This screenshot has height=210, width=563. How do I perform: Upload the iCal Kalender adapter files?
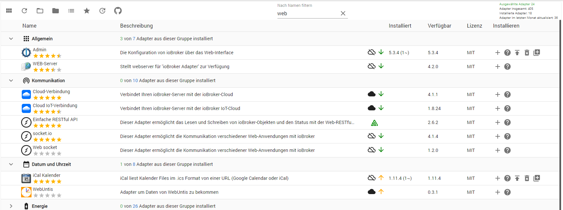click(x=517, y=178)
